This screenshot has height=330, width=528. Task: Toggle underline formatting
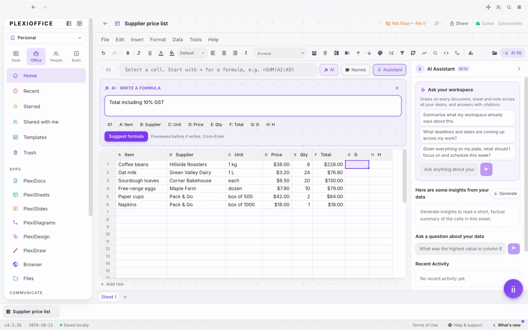150,53
